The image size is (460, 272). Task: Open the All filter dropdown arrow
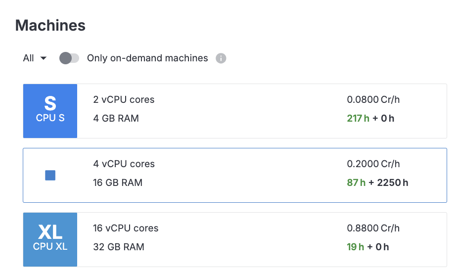[x=44, y=58]
